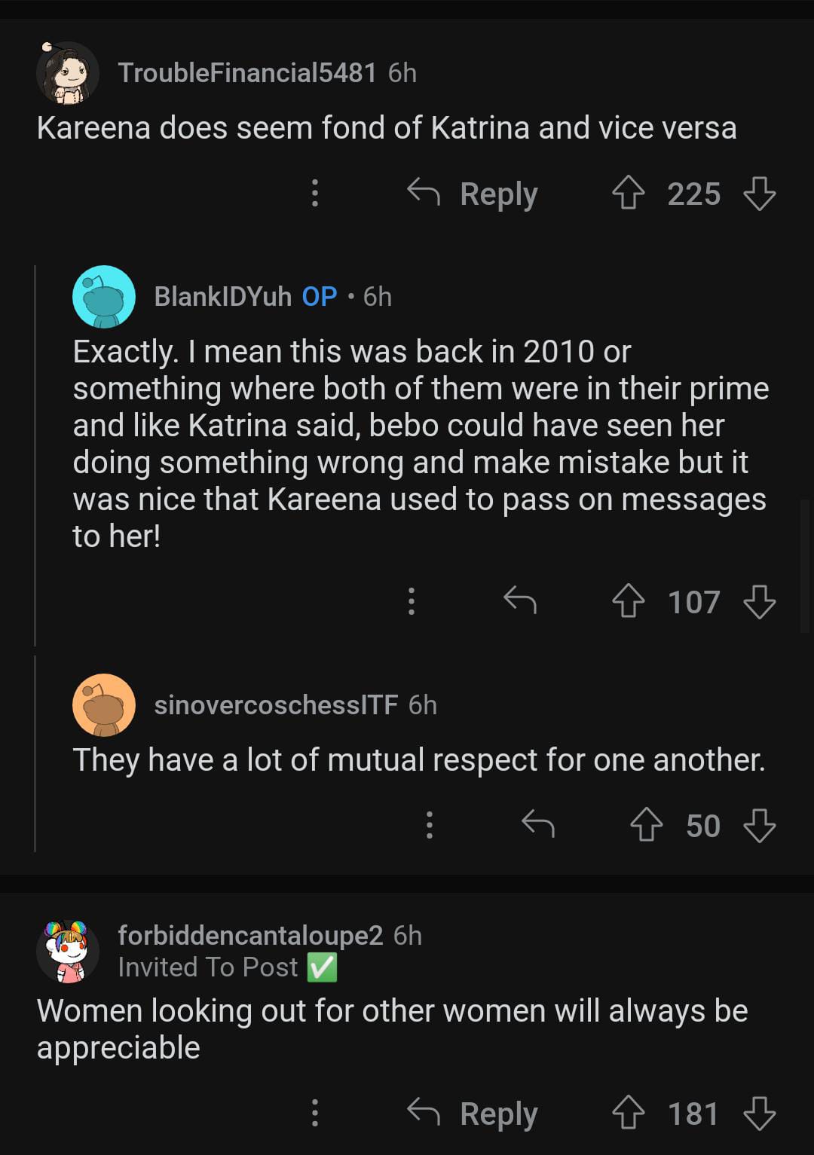This screenshot has width=814, height=1155.
Task: Downvote TroubleFinancial5481's comment about Kareena
Action: (x=759, y=193)
